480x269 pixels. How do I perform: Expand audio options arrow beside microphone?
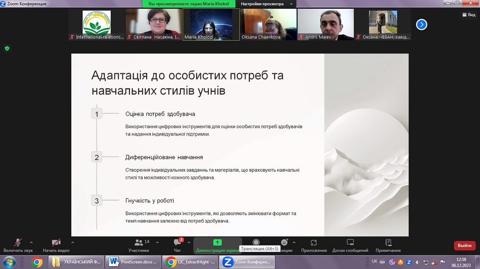31,242
